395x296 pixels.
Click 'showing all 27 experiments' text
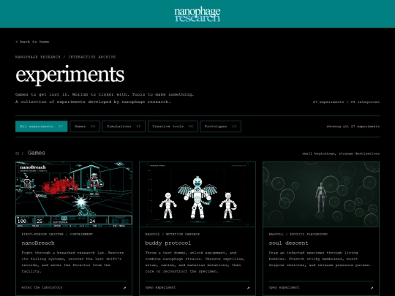[x=353, y=126]
